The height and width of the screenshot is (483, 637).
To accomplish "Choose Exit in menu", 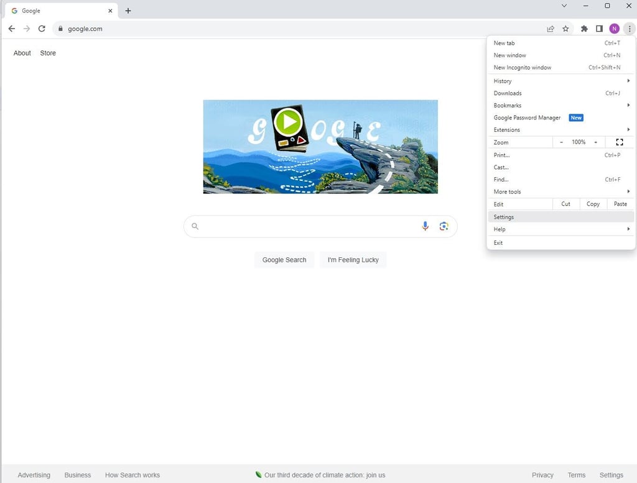I will pyautogui.click(x=561, y=242).
